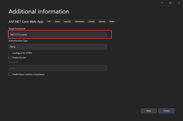The height and width of the screenshot is (121, 183).
Task: Click the Cloud tag
Action: [x=91, y=22]
